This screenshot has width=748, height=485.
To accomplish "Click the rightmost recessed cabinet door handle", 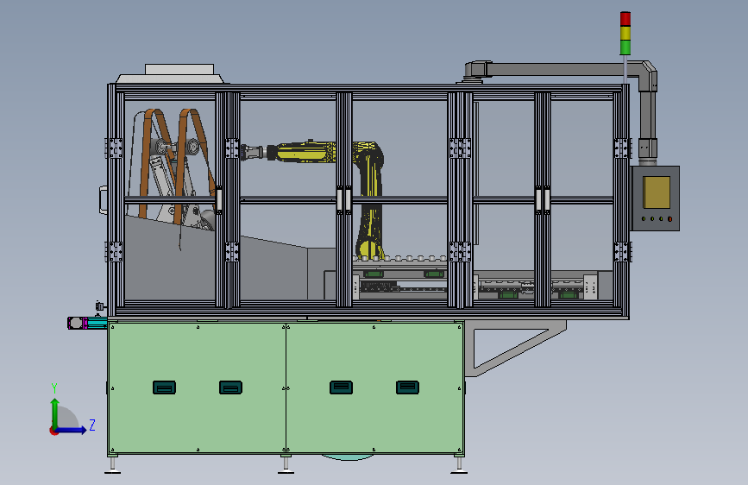I will pyautogui.click(x=407, y=387).
